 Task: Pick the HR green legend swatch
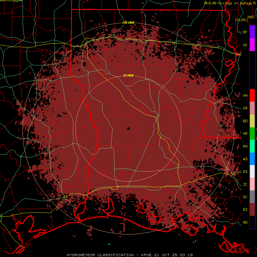coord(252,133)
